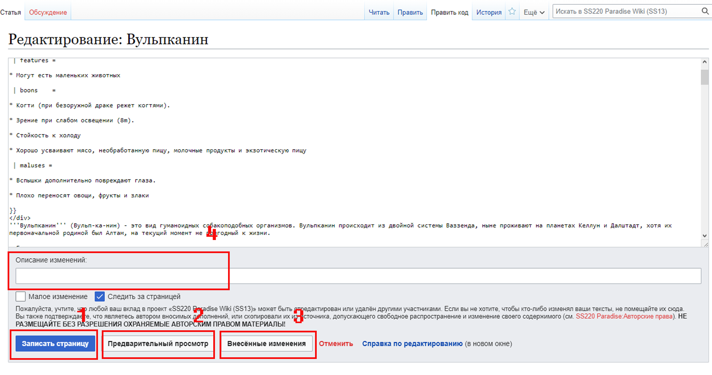Click the "Когти (при безоружной драке" line
Screen dimensions: 712x375
click(90, 105)
